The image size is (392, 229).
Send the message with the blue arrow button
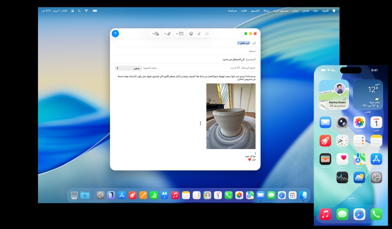pyautogui.click(x=115, y=33)
